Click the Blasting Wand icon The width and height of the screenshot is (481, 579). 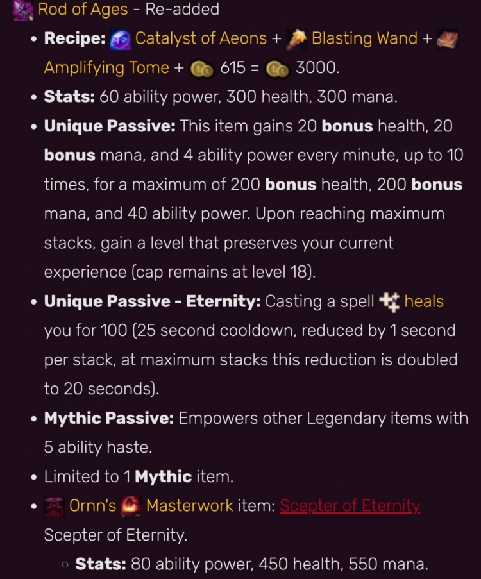coord(298,38)
